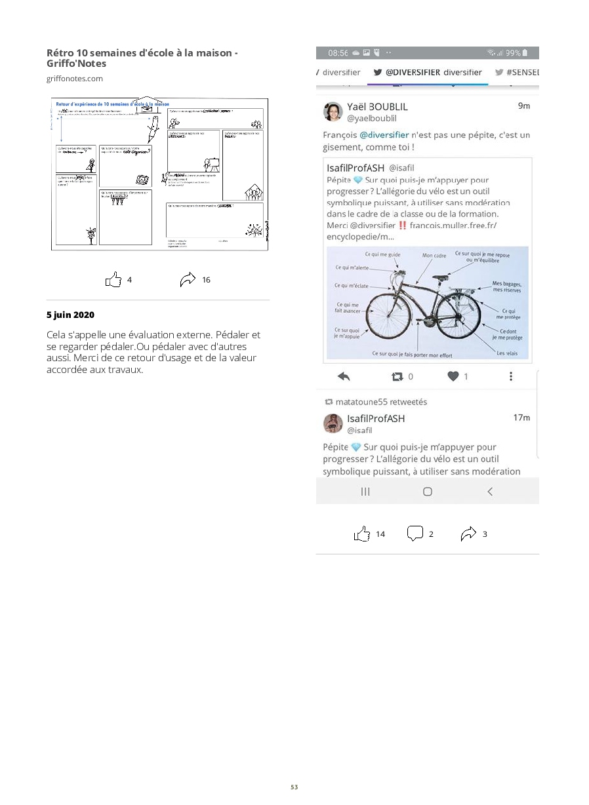Open Yaël BOUBLIL's profile avatar

click(333, 111)
